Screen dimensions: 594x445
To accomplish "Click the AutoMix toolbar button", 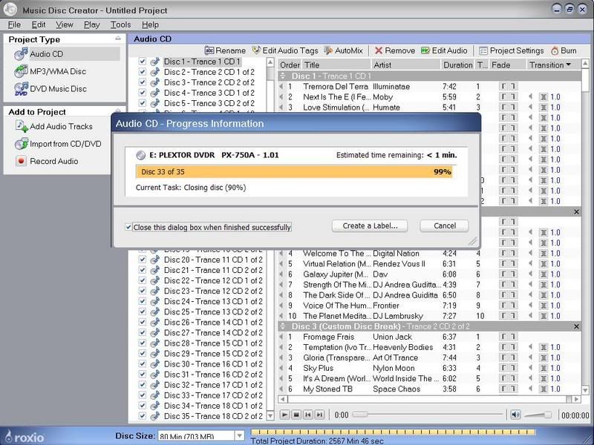I will coord(344,50).
